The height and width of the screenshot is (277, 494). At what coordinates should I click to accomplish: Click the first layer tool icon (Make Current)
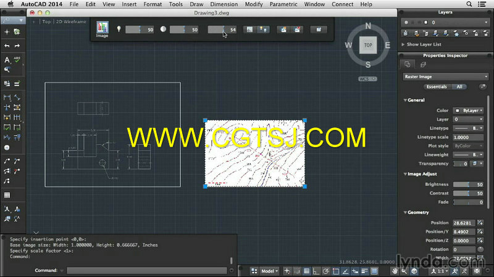[x=406, y=33]
